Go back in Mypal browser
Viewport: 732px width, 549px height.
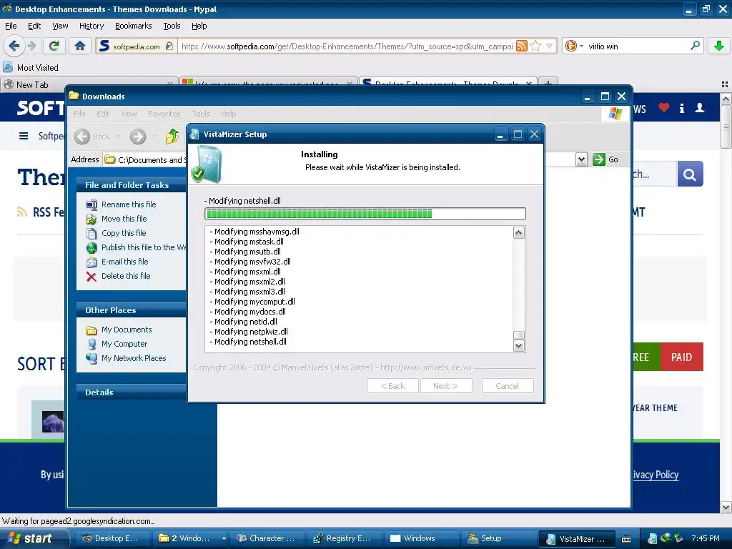point(14,46)
